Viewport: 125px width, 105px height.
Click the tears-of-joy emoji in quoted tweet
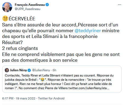tap(43, 80)
